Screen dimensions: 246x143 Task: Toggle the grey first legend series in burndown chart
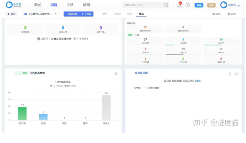[x=135, y=88]
